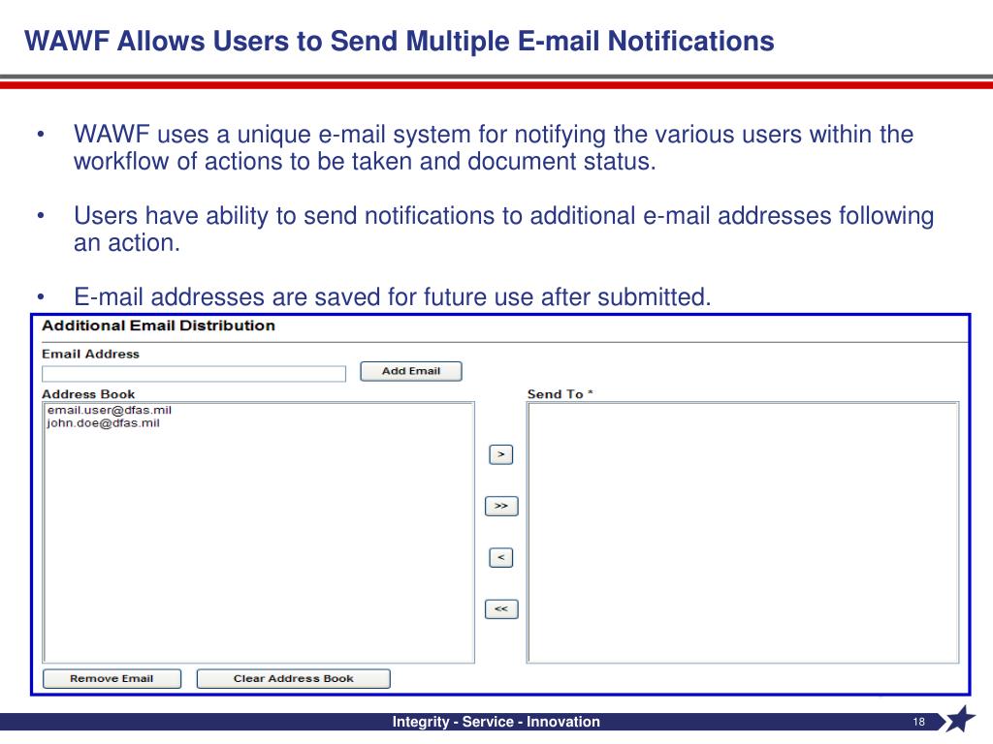Screen dimensions: 993x744
Task: Click the slide title about E-mail Notifications
Action: 400,41
